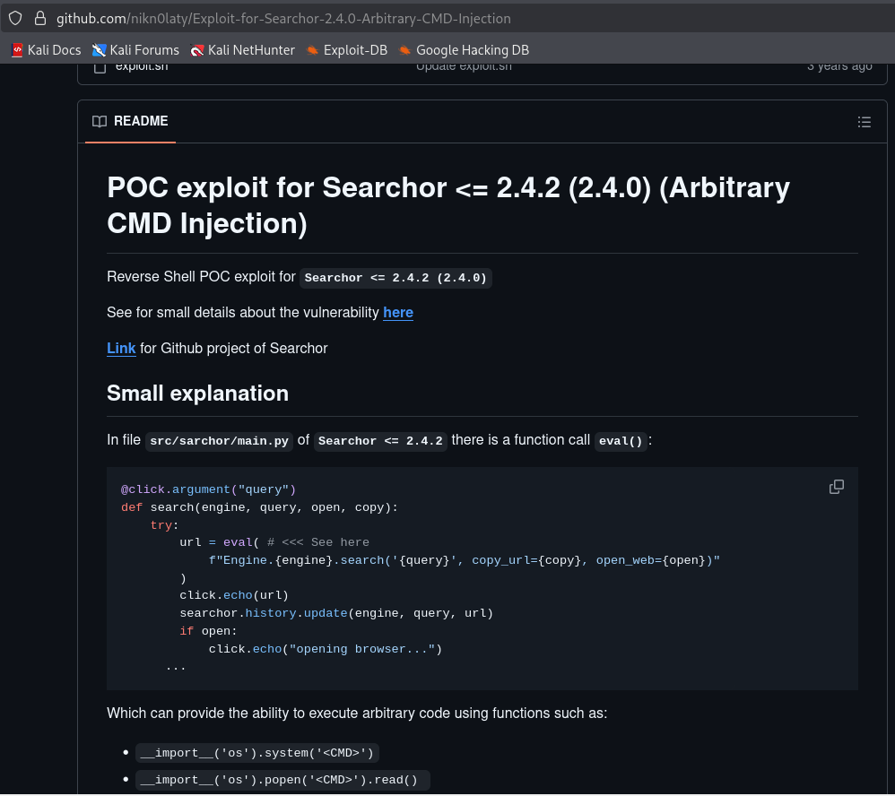The height and width of the screenshot is (796, 895).
Task: Click the 'click.echo(url)' code line
Action: point(234,595)
